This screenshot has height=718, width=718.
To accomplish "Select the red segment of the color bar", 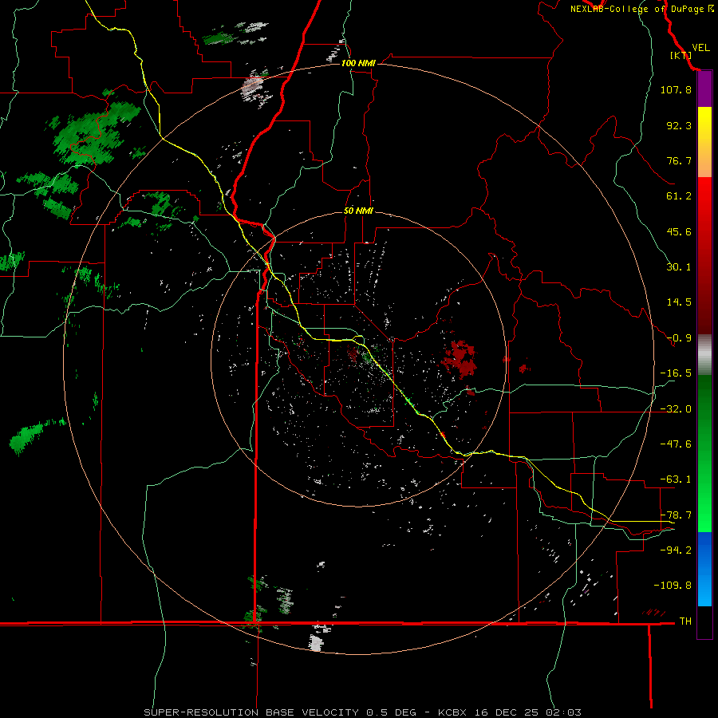I will coord(704,255).
